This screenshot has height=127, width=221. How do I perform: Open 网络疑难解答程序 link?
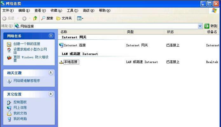pyautogui.click(x=27, y=81)
